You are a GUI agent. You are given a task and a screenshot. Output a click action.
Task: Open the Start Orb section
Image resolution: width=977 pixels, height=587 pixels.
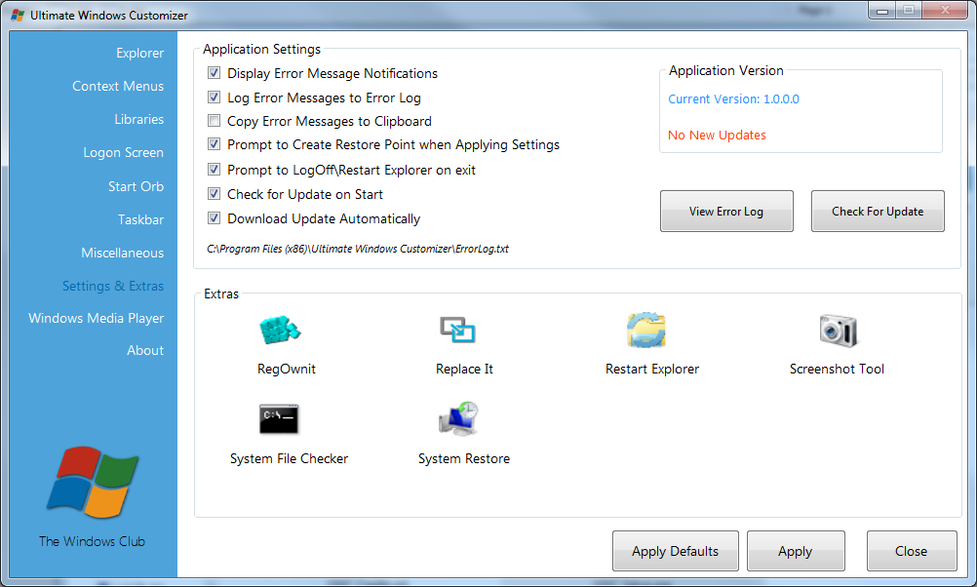point(136,186)
